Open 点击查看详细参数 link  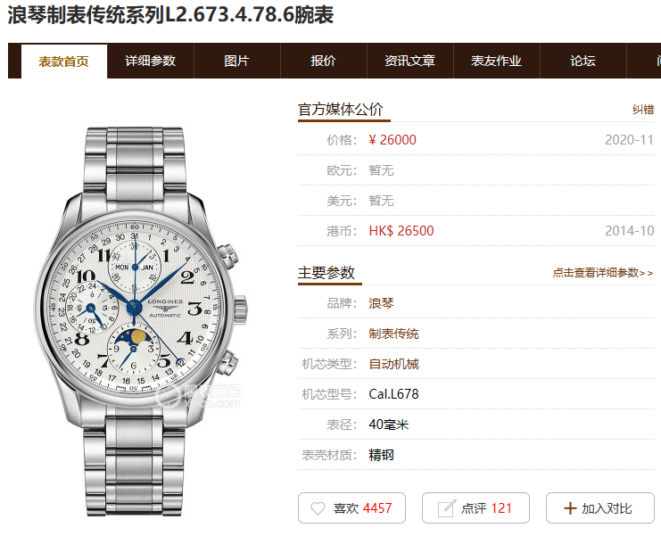coord(603,273)
